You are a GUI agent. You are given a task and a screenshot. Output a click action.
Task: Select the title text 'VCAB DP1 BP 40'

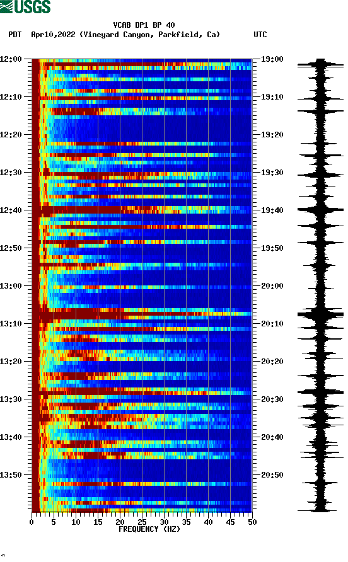coord(144,25)
